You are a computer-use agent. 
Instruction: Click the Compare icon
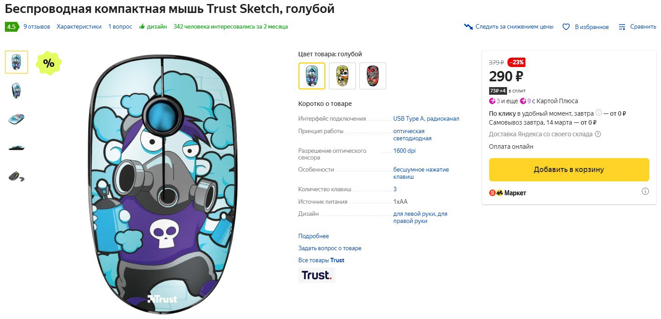[x=622, y=27]
